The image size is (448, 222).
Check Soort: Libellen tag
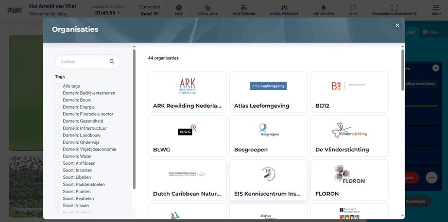pos(57,177)
